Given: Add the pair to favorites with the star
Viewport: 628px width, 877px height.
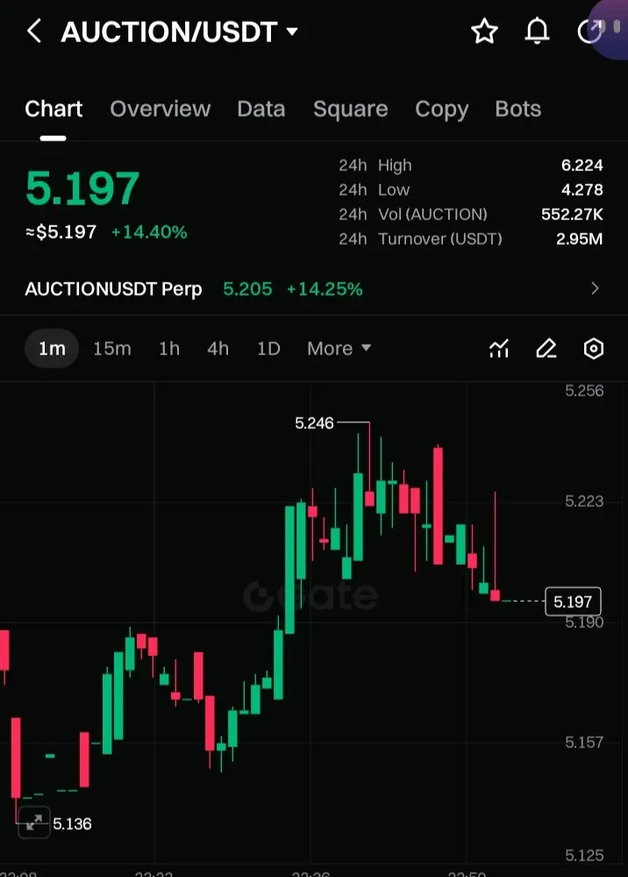Looking at the screenshot, I should [484, 32].
